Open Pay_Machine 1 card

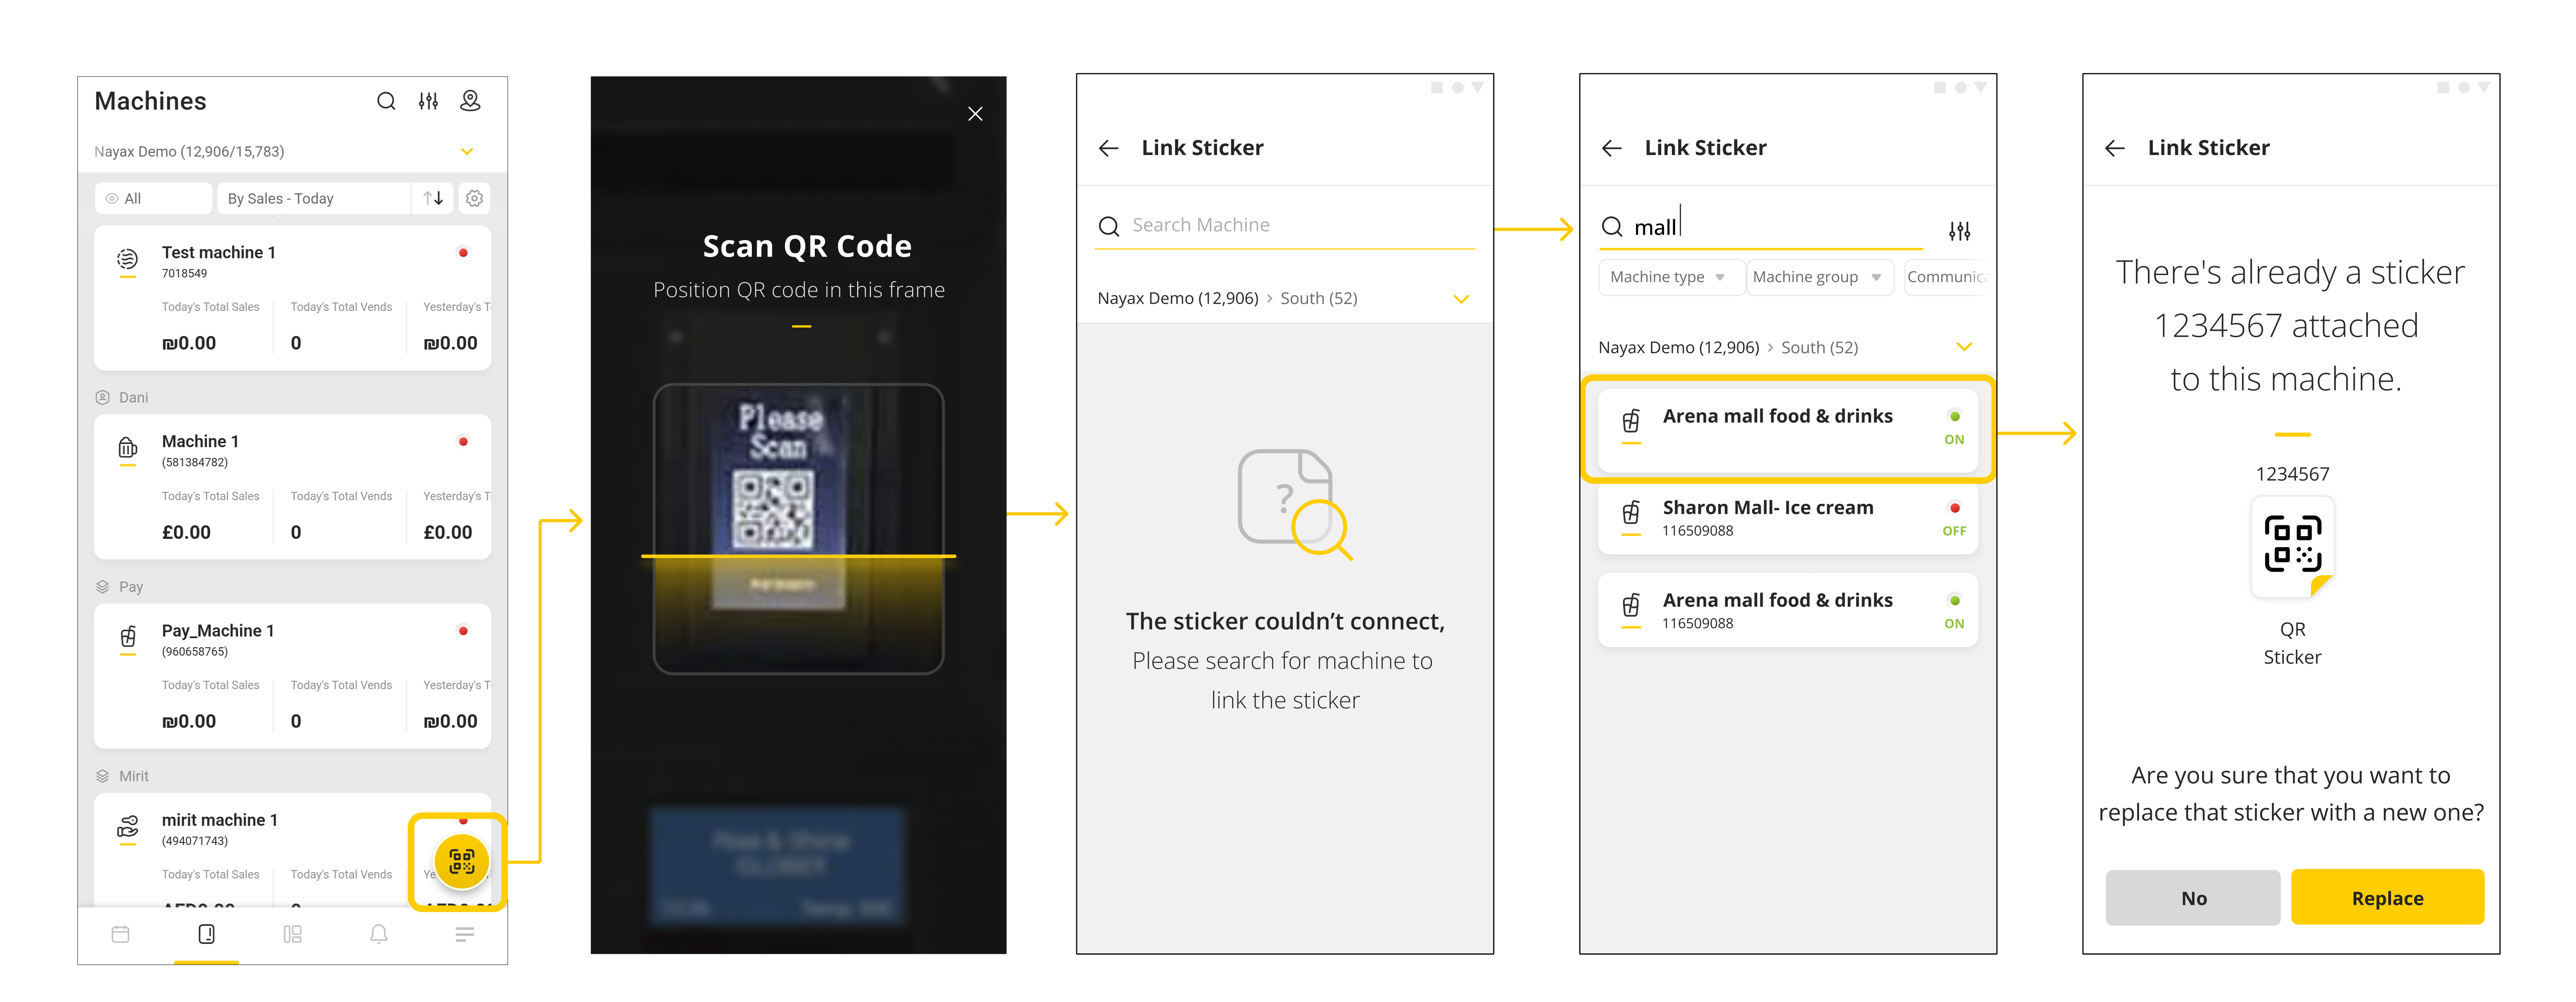(x=292, y=676)
